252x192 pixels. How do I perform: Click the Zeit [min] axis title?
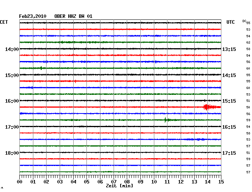pyautogui.click(x=119, y=186)
